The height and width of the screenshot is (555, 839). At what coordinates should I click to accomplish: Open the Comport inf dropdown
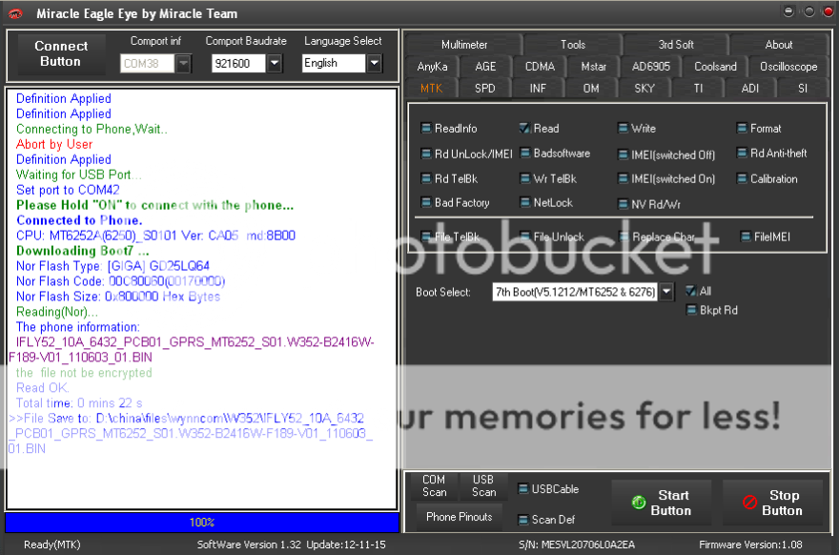(x=183, y=63)
